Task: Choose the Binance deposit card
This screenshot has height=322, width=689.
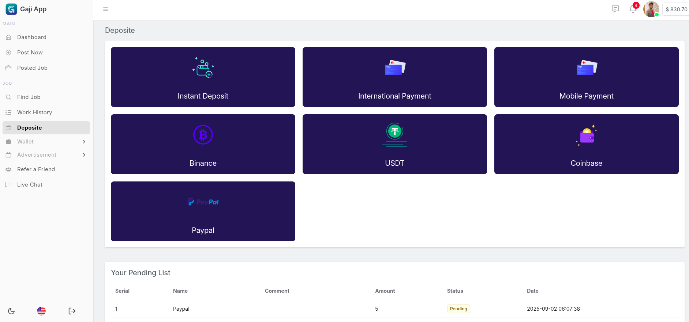Action: tap(203, 144)
